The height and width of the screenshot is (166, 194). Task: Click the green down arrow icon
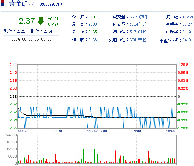tap(40, 21)
